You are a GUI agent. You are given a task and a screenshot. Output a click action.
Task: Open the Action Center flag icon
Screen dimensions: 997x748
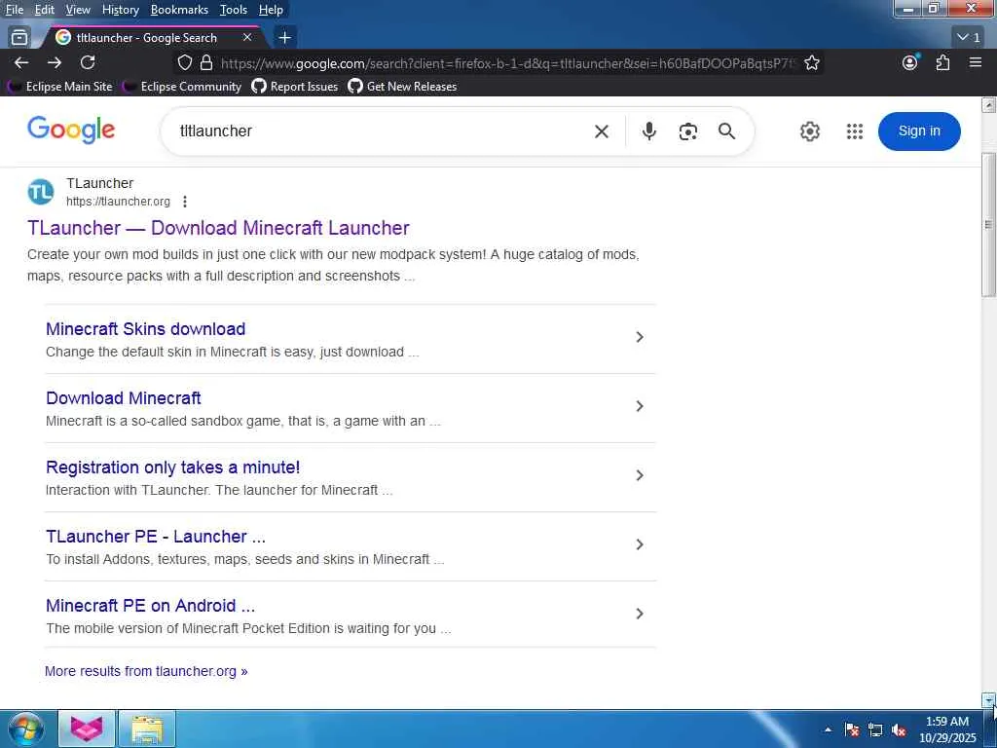(852, 729)
